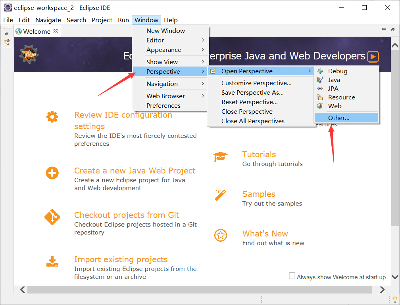The image size is (400, 305).
Task: Open the Tutorials link
Action: (x=259, y=154)
